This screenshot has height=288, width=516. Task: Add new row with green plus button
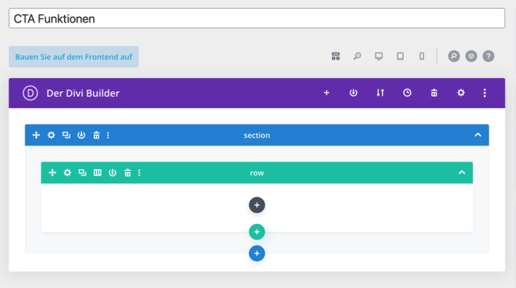coord(257,232)
